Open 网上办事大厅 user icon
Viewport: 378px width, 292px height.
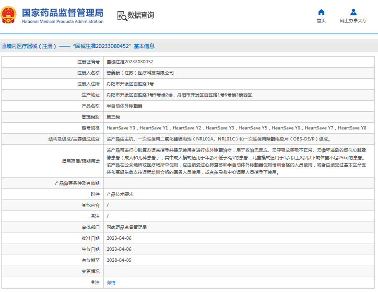point(353,12)
